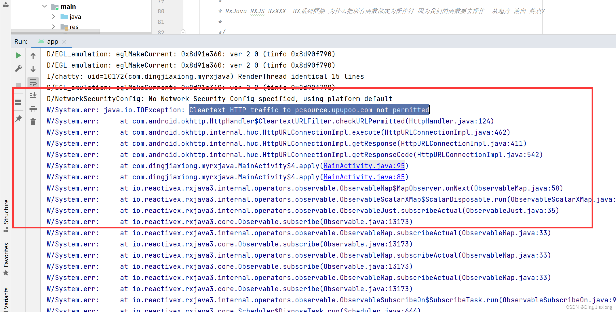The height and width of the screenshot is (312, 616).
Task: Click ObservableMap$MapObserver.onNext stack line
Action: click(305, 188)
